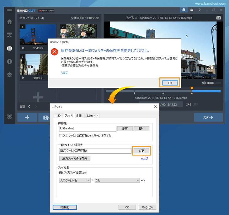Image resolution: width=229 pixels, height=215 pixels.
Task: Open the なし suffix dropdown
Action: click(117, 180)
